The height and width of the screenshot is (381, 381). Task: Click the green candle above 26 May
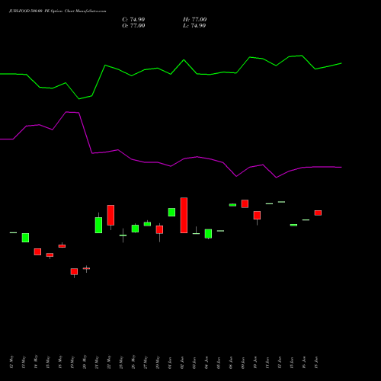coord(135,229)
